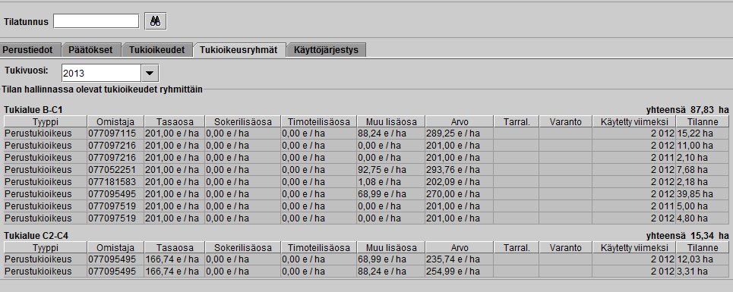Click Muu lisäosa header in B-C1 table
This screenshot has width=733, height=292.
(391, 122)
